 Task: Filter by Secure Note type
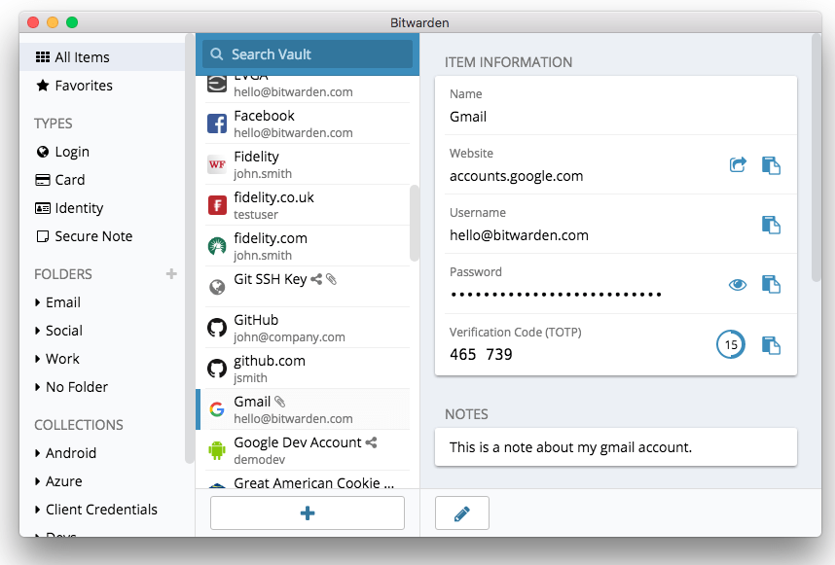92,236
